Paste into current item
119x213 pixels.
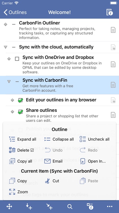[x=89, y=181]
